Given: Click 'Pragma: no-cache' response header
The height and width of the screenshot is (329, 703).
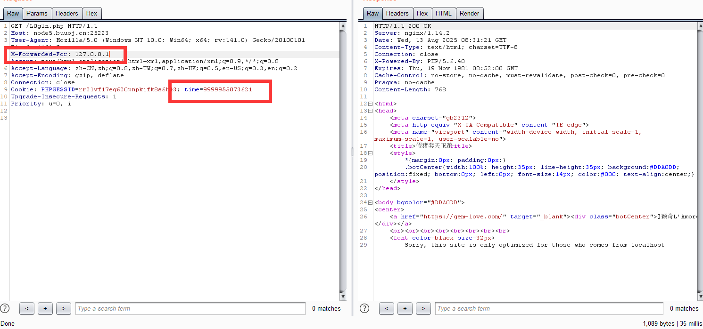Looking at the screenshot, I should point(405,82).
